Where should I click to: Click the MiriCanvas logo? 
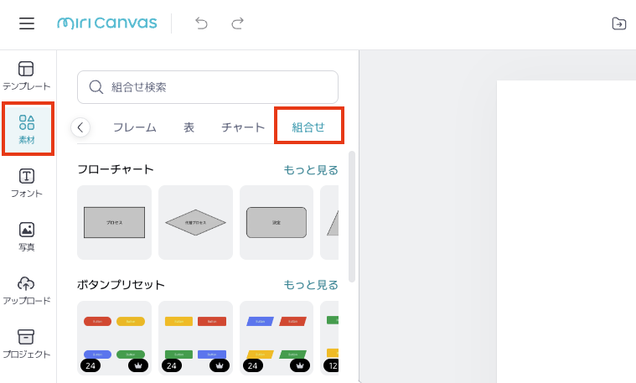click(106, 23)
